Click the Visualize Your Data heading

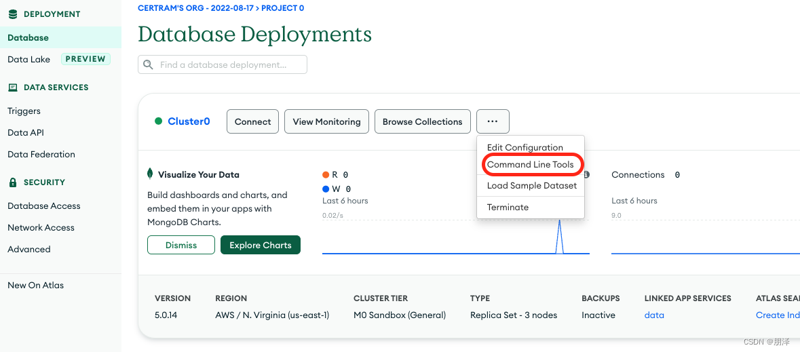[x=198, y=174]
